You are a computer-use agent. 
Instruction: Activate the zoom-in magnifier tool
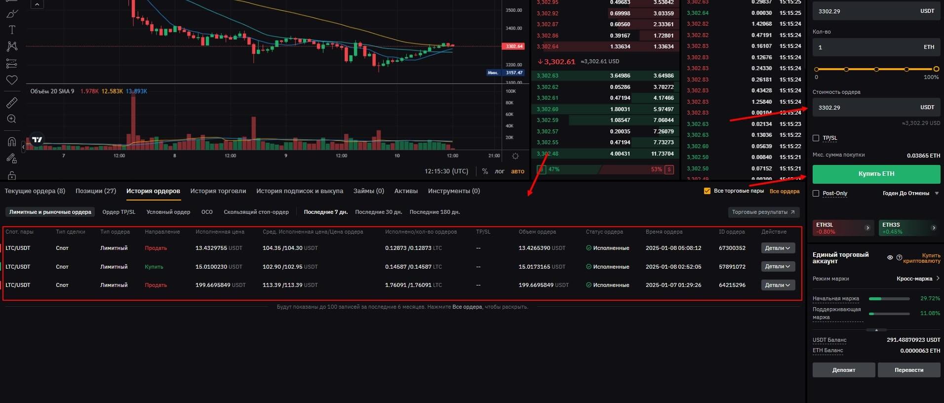coord(12,119)
